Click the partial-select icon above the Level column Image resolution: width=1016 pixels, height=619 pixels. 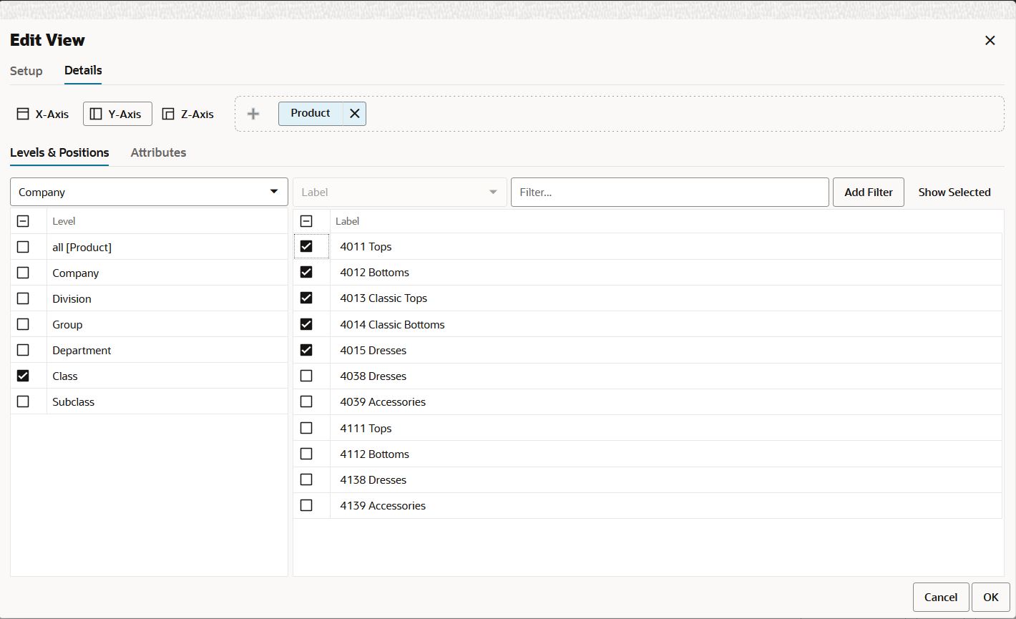(x=24, y=220)
